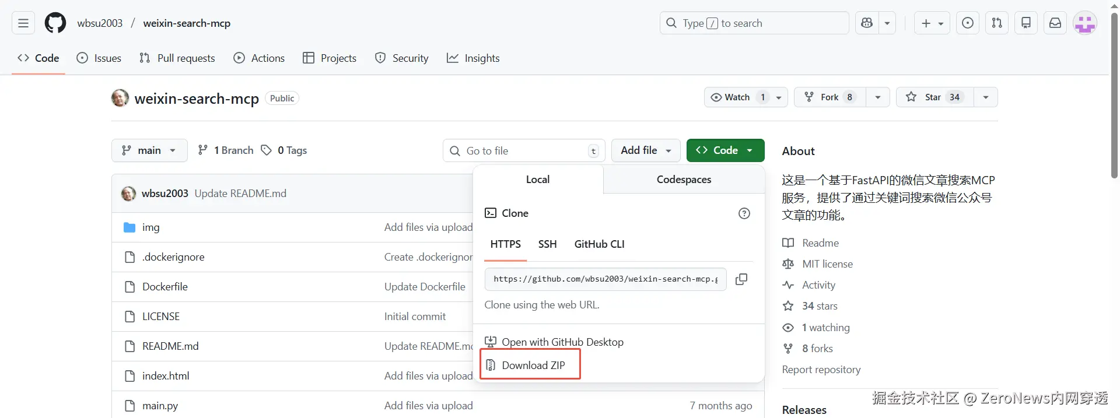The image size is (1120, 418).
Task: Open the Copilot chat icon
Action: point(867,23)
